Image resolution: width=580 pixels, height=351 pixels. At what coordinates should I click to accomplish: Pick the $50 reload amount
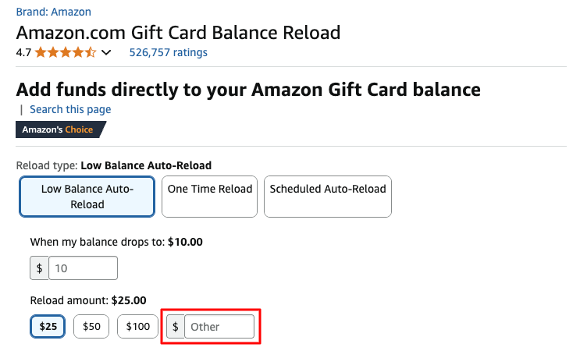pyautogui.click(x=92, y=327)
